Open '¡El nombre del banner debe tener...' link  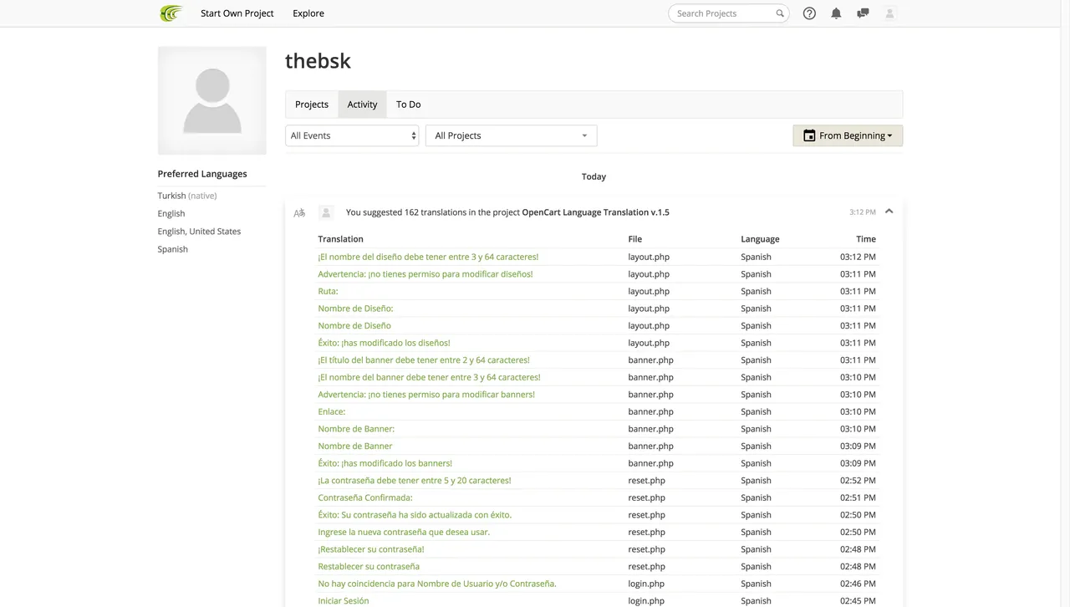429,377
